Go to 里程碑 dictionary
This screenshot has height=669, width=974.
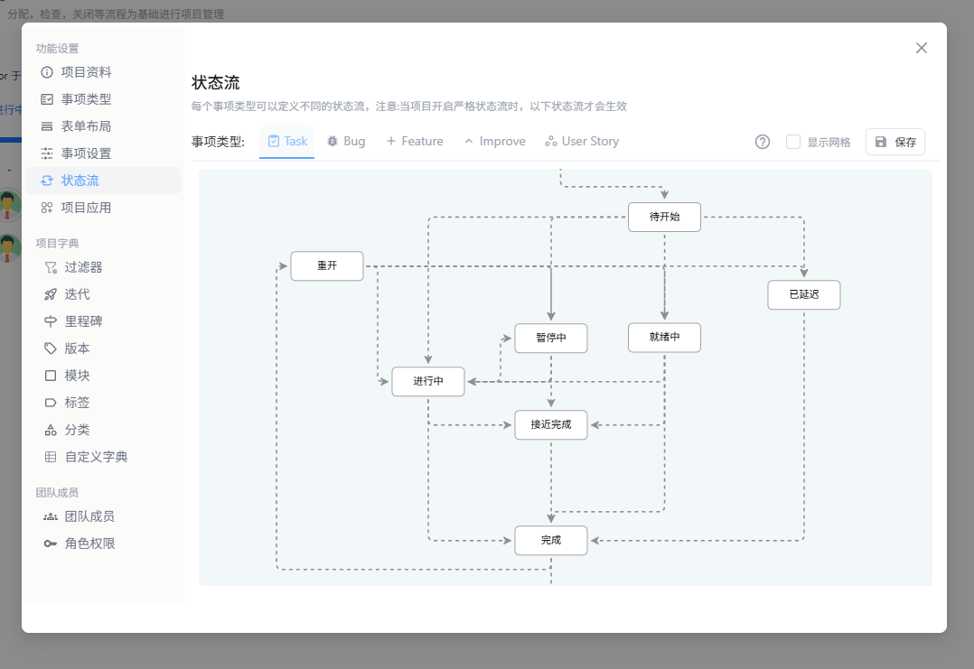[103, 321]
